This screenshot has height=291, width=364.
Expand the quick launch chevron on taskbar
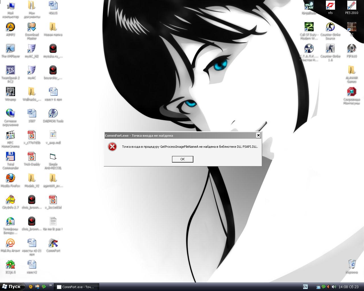click(51, 286)
